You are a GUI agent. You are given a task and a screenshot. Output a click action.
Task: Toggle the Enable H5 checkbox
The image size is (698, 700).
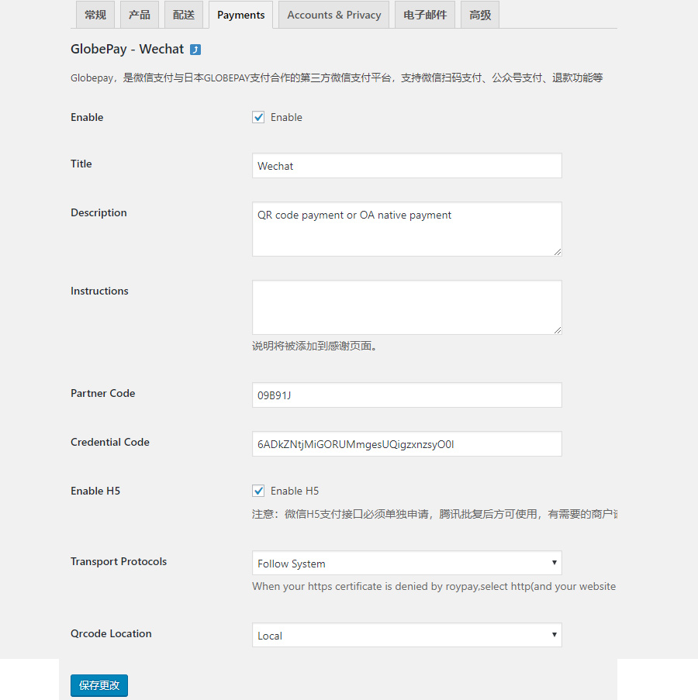pyautogui.click(x=258, y=491)
